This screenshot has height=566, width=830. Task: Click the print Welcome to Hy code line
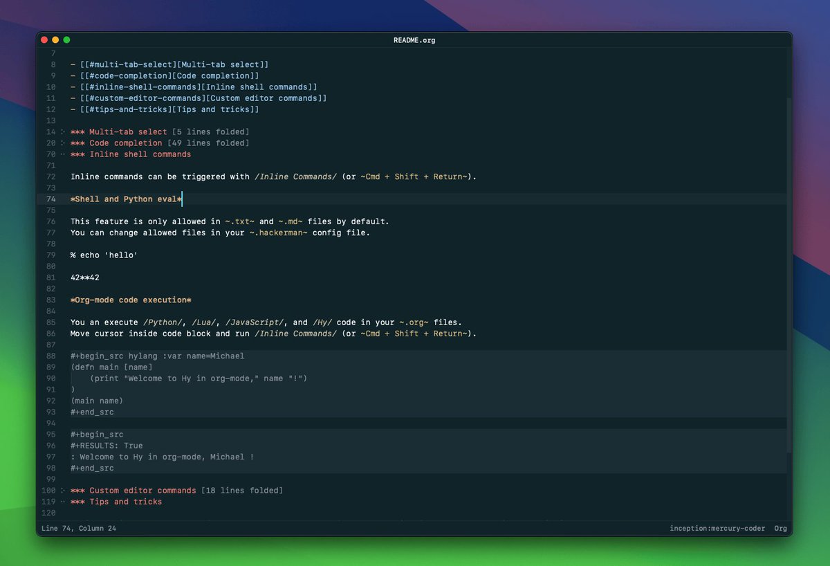pos(199,378)
